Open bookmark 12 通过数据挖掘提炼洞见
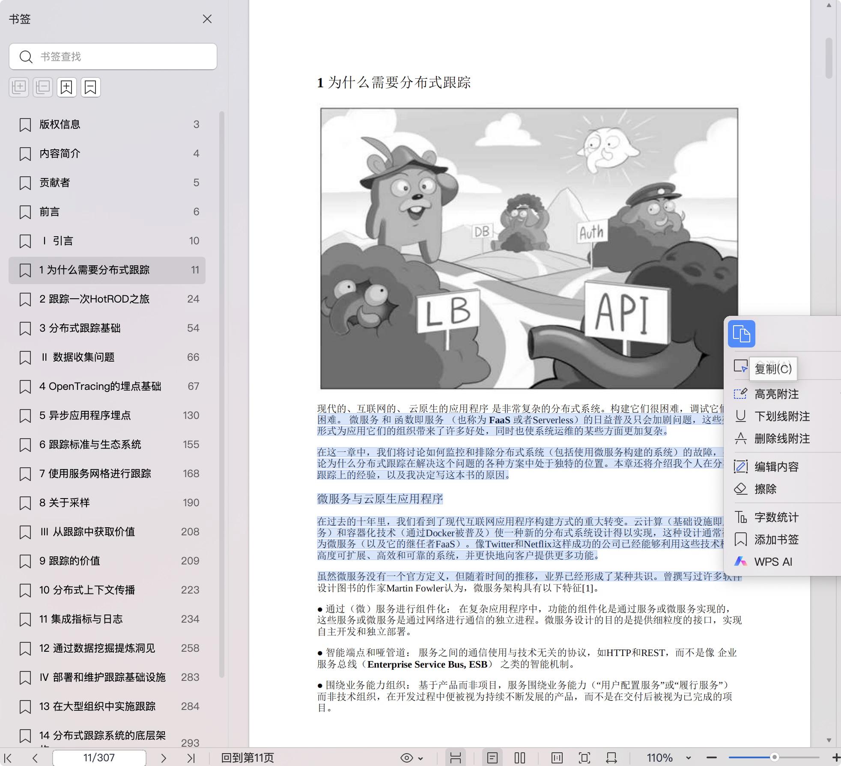 click(107, 648)
